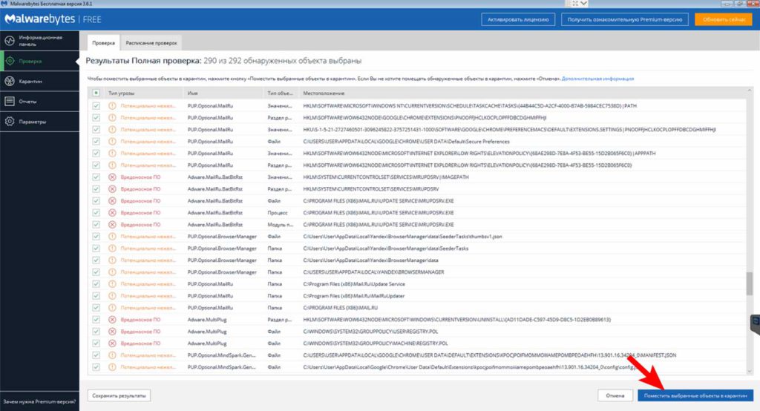Click malware X icon of MACHINE\REGISTRY.POL row
Viewport: 760px width, 411px height.
(112, 343)
